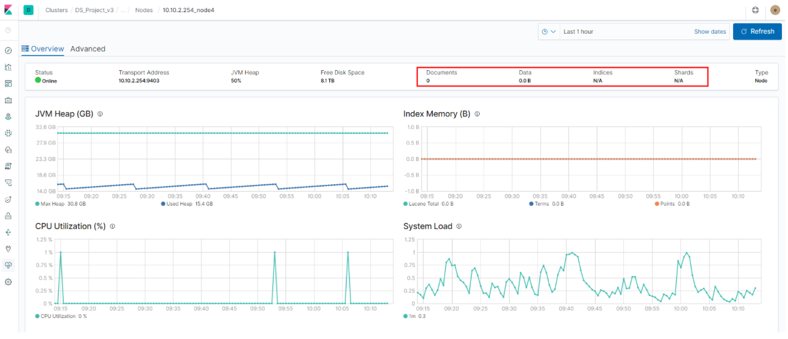Click the 10.10.2.254_node4 breadcrumb text
Image resolution: width=788 pixels, height=339 pixels.
coord(189,10)
